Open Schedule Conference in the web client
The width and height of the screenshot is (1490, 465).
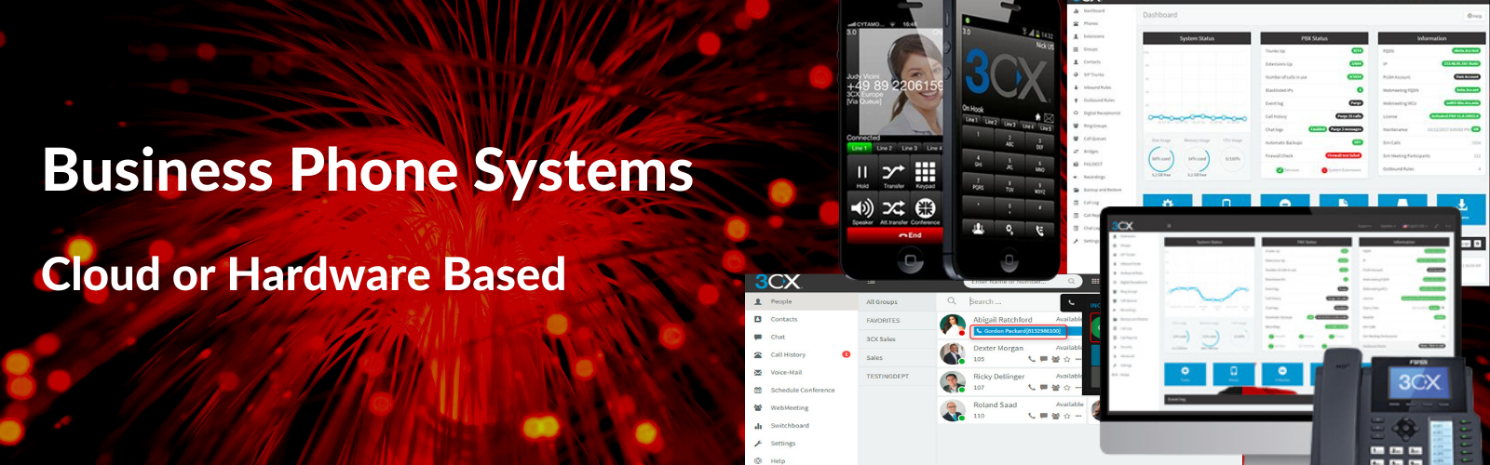[x=803, y=390]
